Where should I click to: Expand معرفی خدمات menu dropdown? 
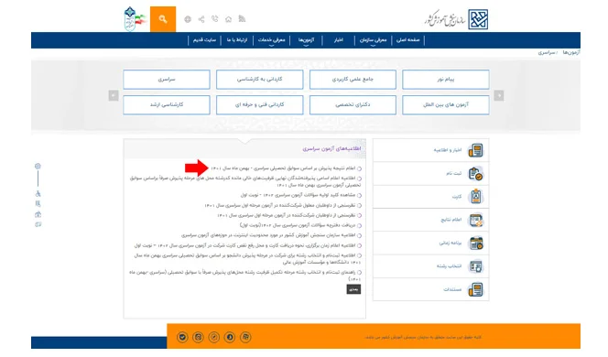271,40
